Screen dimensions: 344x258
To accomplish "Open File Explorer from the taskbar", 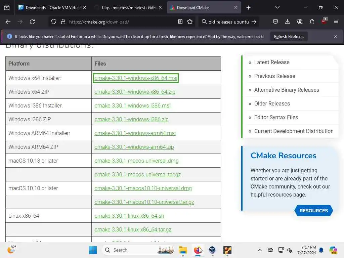I will (x=183, y=250).
